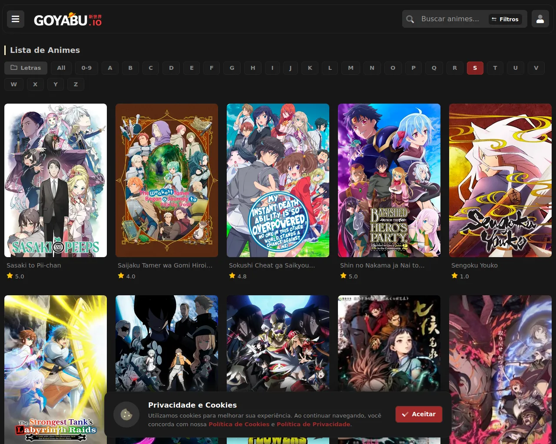Viewport: 556px width, 444px height.
Task: Accept cookies with Aceitar button
Action: (x=419, y=414)
